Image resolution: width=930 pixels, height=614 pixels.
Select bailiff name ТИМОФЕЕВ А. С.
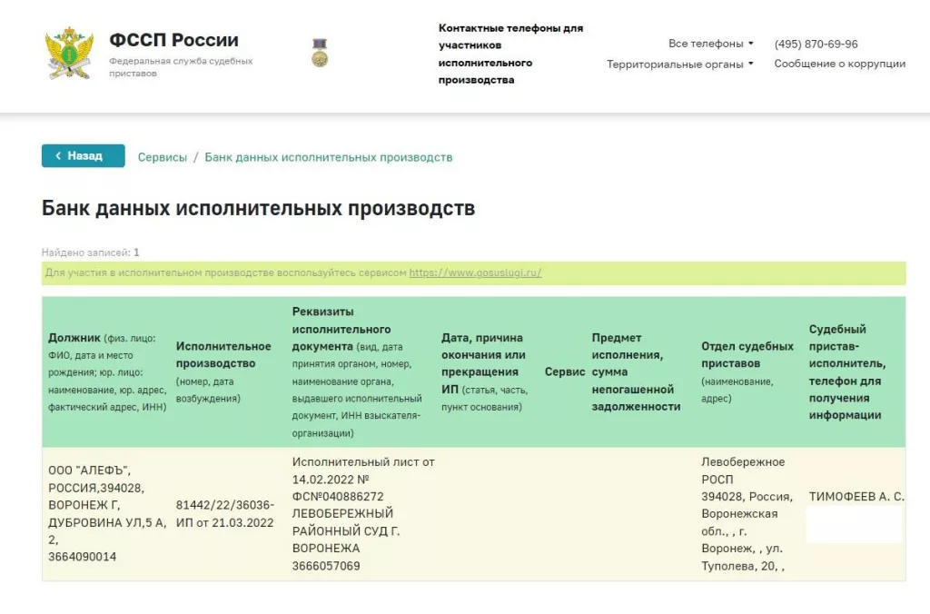pos(856,497)
